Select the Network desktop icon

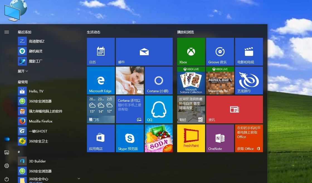tap(15, 10)
